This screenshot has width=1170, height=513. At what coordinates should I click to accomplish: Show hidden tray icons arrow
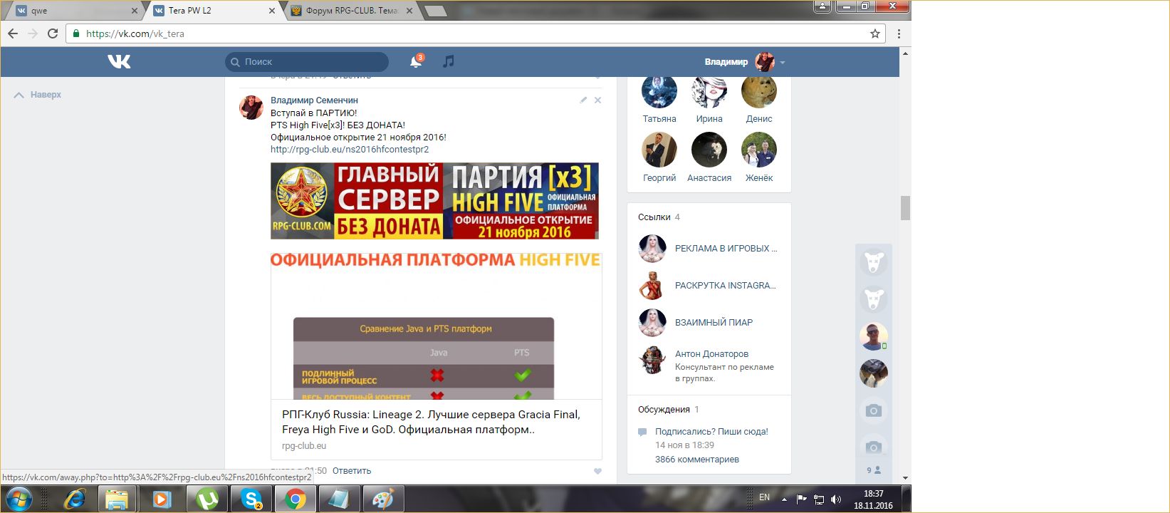click(784, 499)
